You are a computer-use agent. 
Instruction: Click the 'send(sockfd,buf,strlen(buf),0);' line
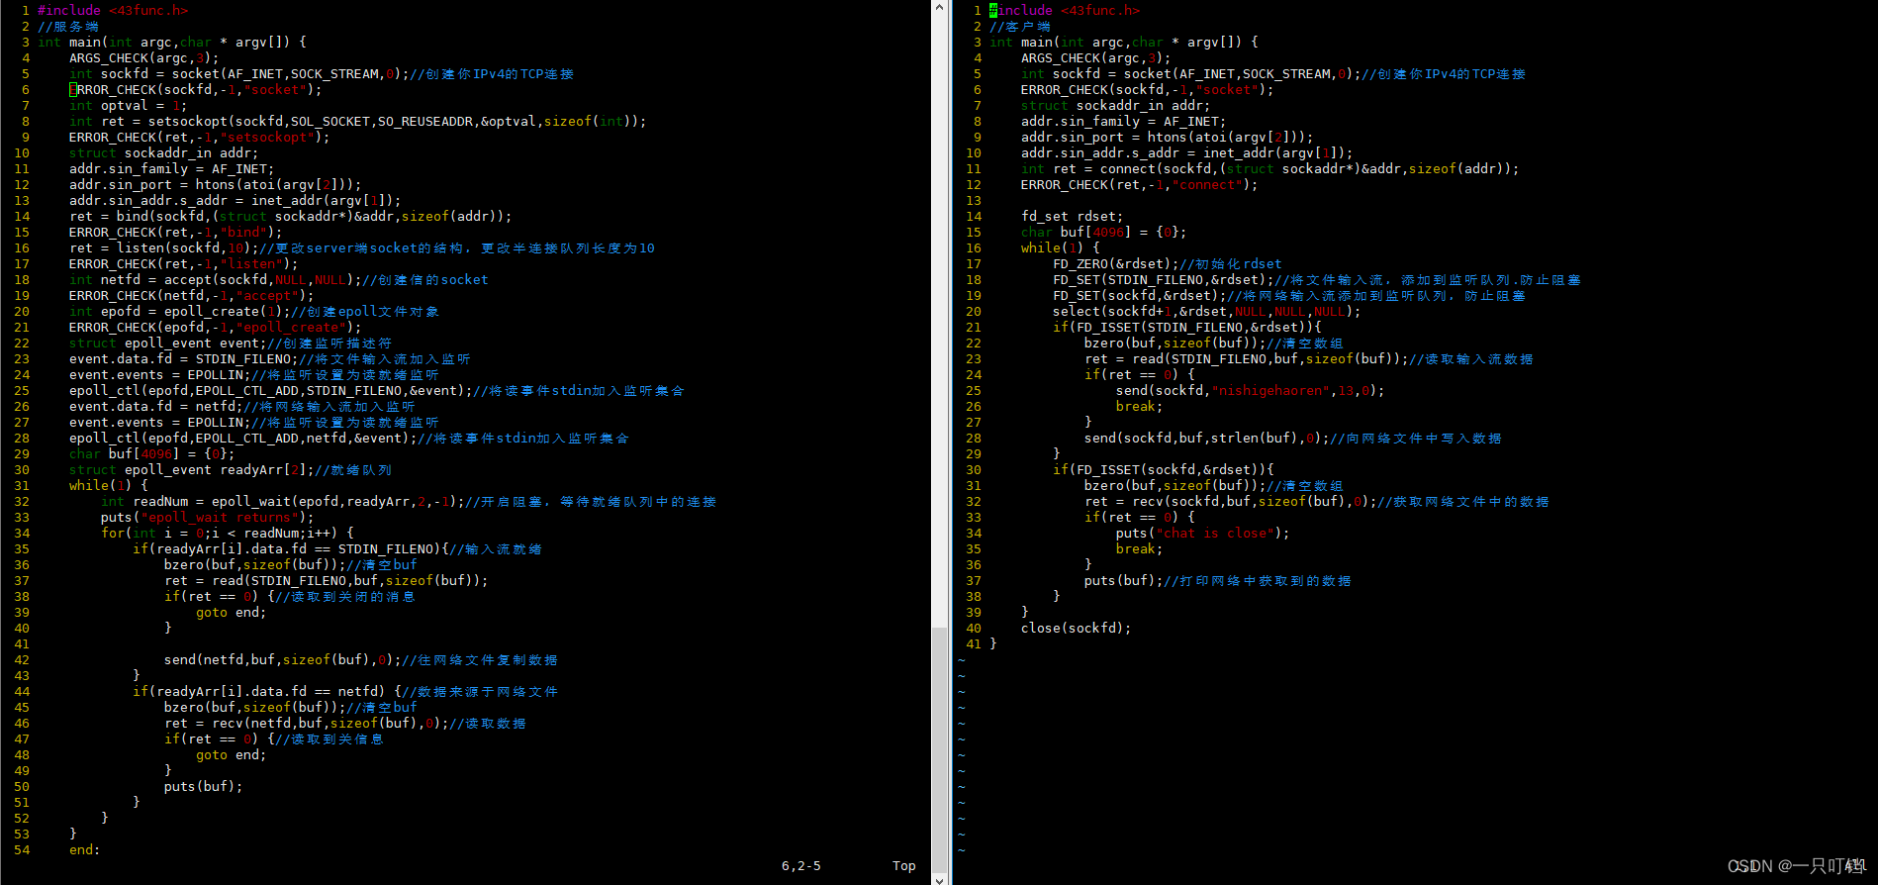click(1293, 438)
